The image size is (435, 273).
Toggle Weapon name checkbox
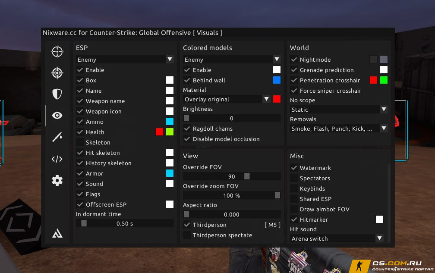80,101
